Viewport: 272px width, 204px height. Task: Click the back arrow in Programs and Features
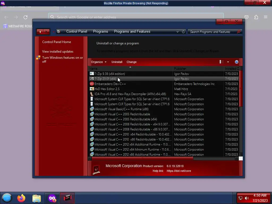click(x=40, y=32)
